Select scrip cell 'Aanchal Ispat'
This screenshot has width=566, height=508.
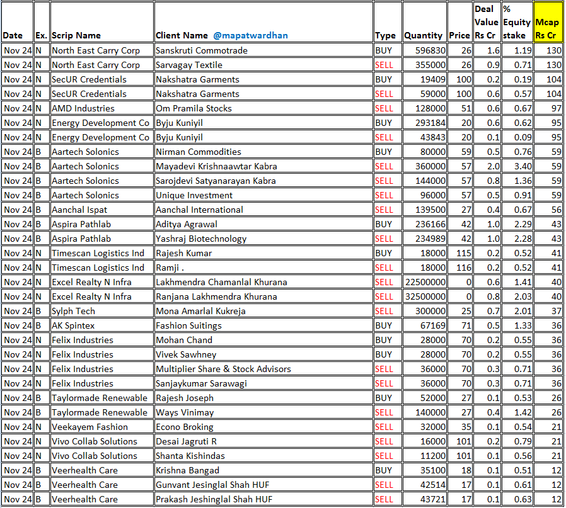pyautogui.click(x=102, y=210)
